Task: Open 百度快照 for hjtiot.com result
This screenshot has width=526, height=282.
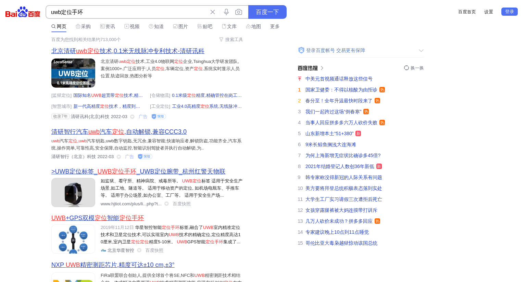Action: [x=181, y=204]
